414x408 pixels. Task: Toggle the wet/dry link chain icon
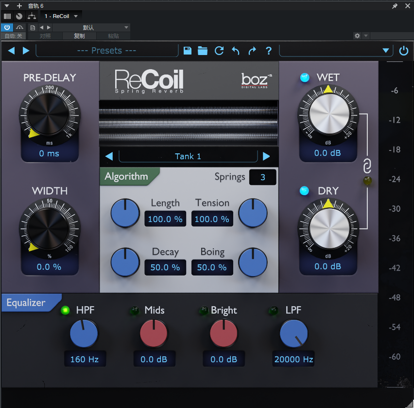[367, 166]
